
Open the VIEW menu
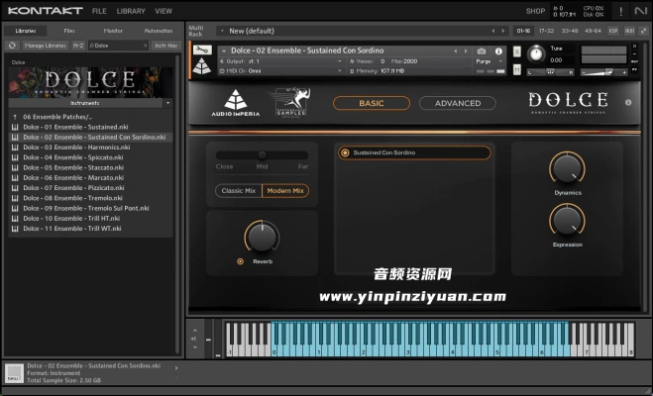click(163, 11)
